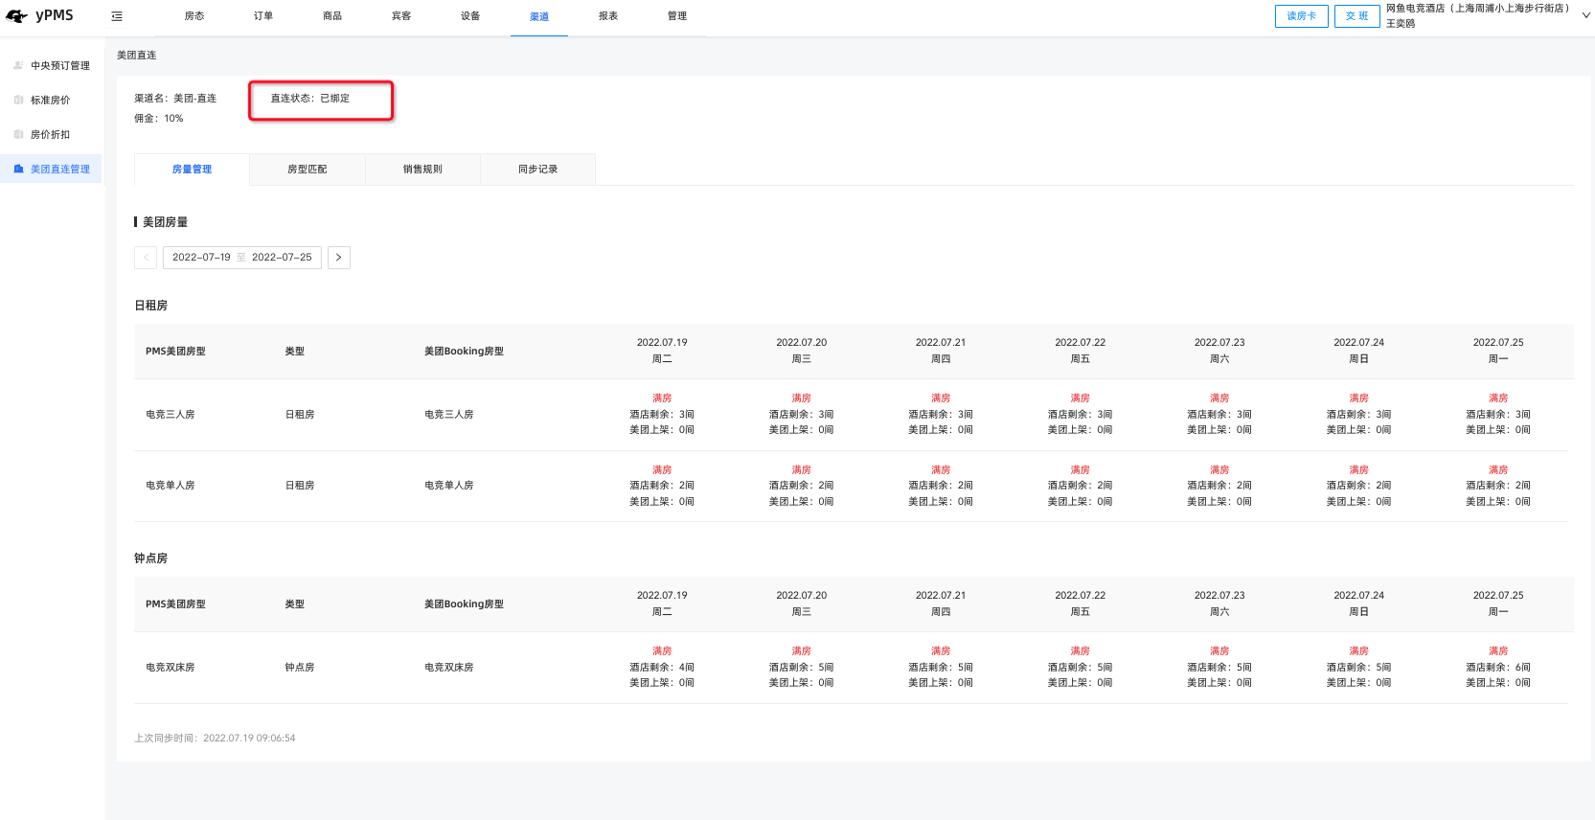Click 电竞双床房 cell for 2022.07.25 (6间)
The height and width of the screenshot is (820, 1595).
pyautogui.click(x=1498, y=667)
